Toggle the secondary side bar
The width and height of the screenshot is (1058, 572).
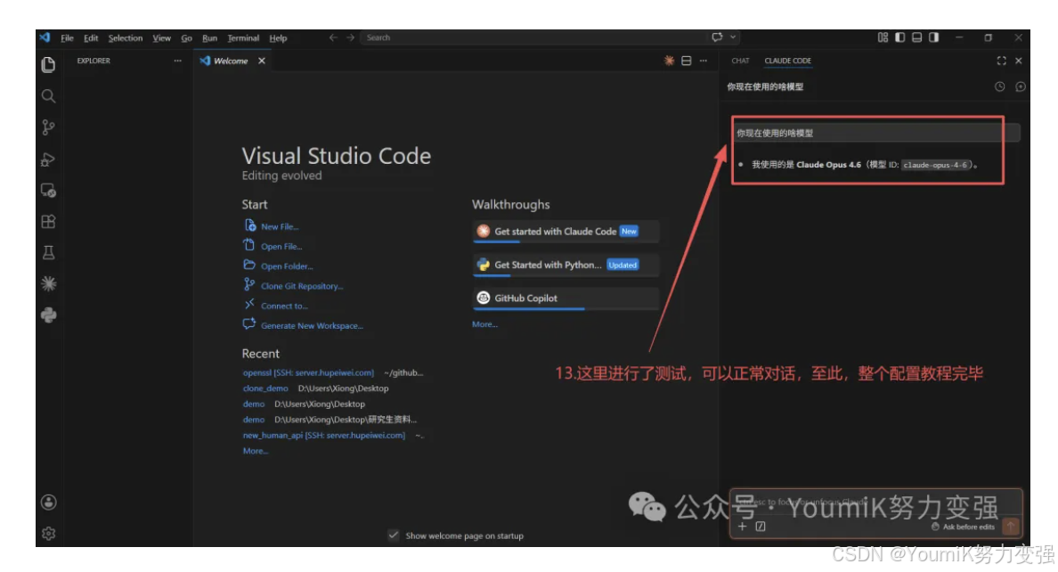934,37
